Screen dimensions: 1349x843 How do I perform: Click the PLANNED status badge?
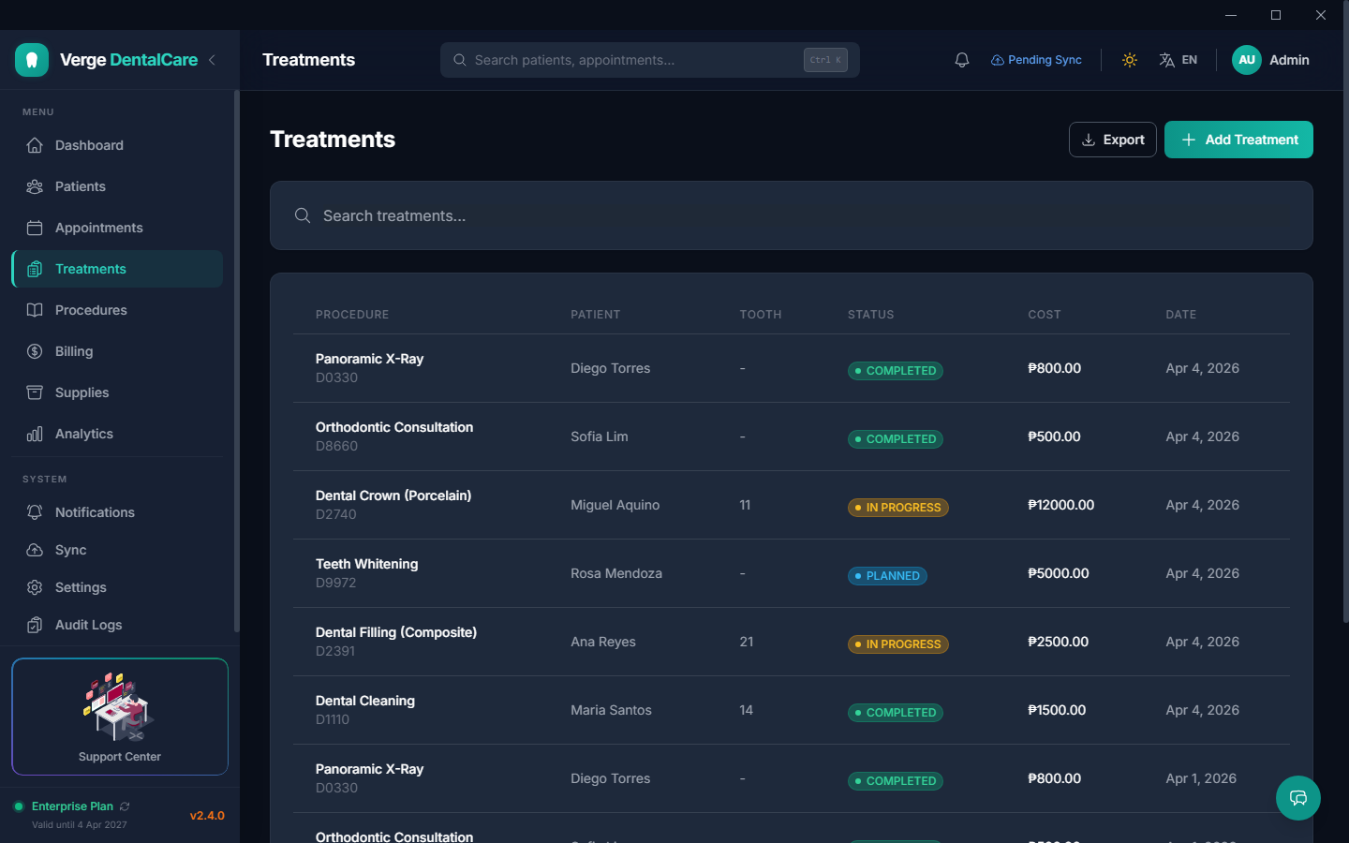887,576
